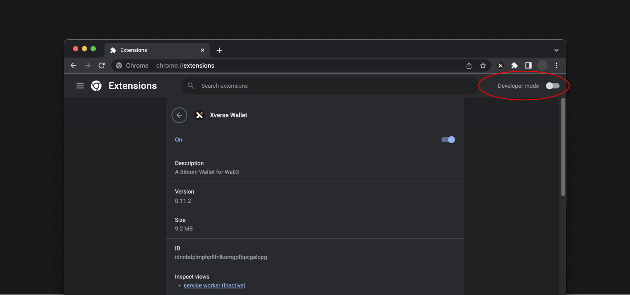
Task: Click the service worker (Inactive) link
Action: (x=214, y=285)
